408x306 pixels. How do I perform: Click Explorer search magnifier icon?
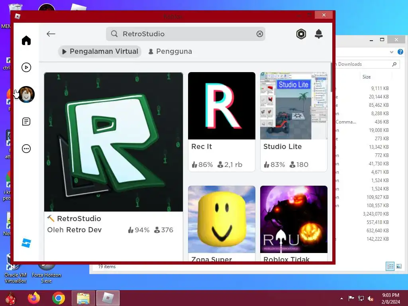pos(394,64)
